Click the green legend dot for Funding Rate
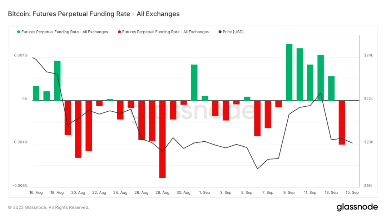This screenshot has width=386, height=217. pos(19,32)
